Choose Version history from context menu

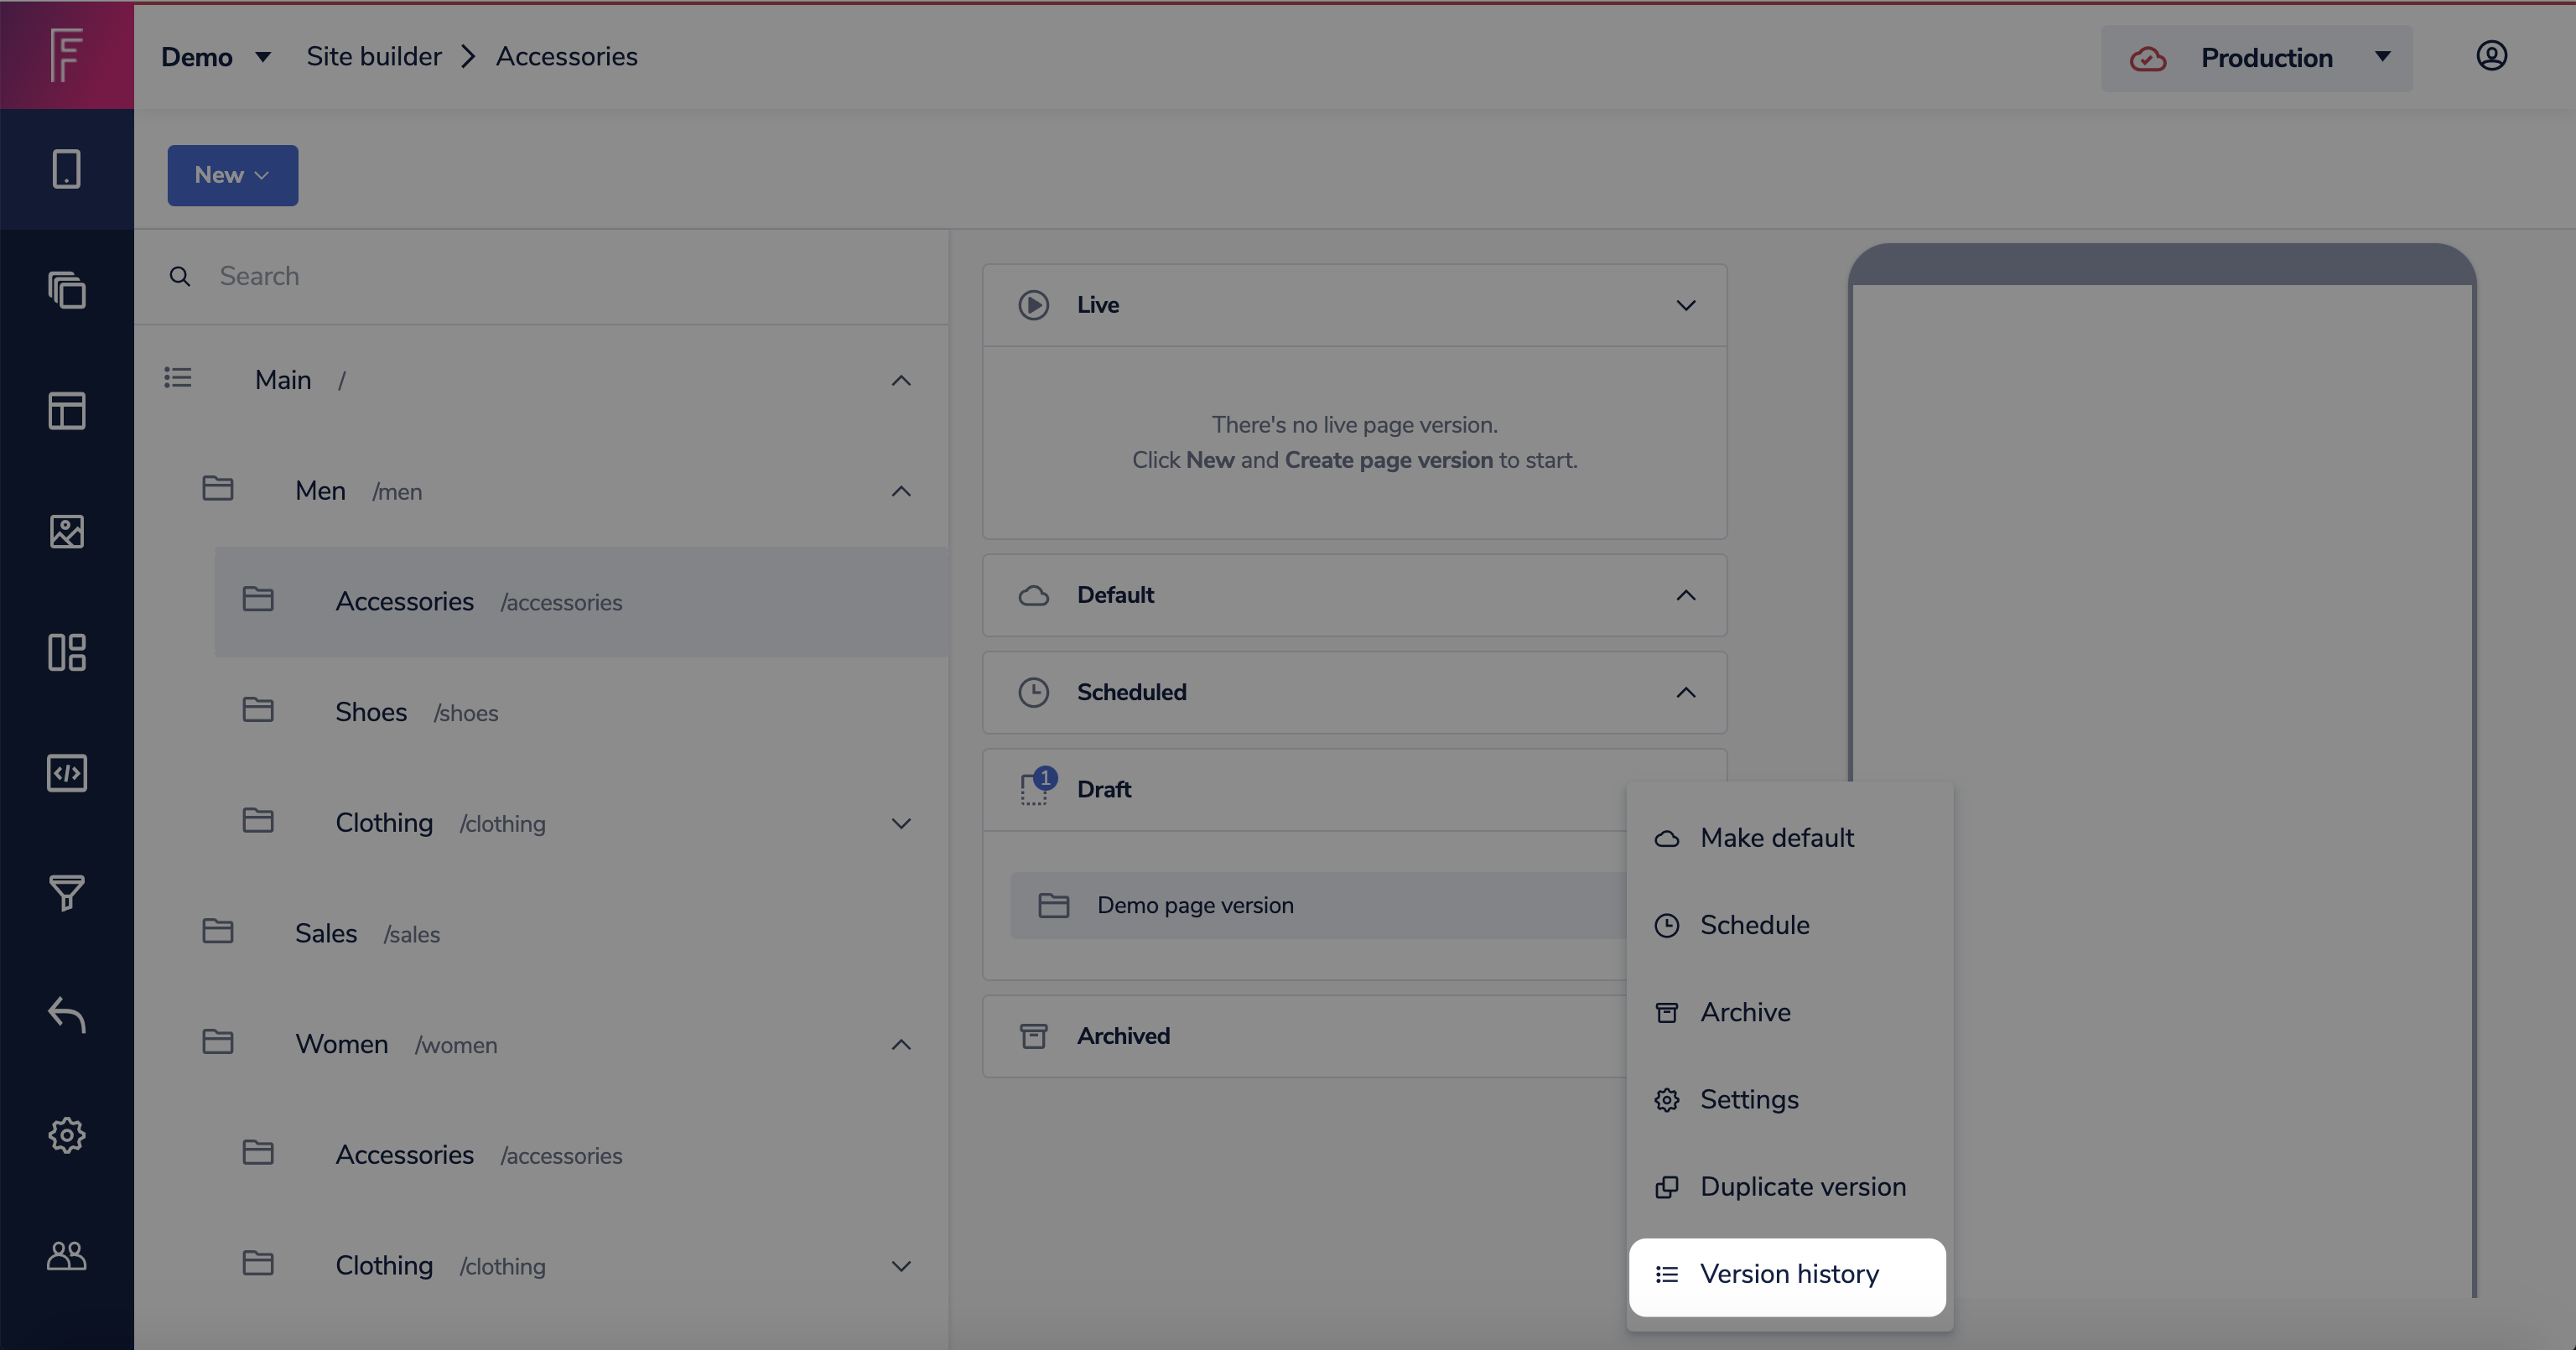(x=1788, y=1275)
